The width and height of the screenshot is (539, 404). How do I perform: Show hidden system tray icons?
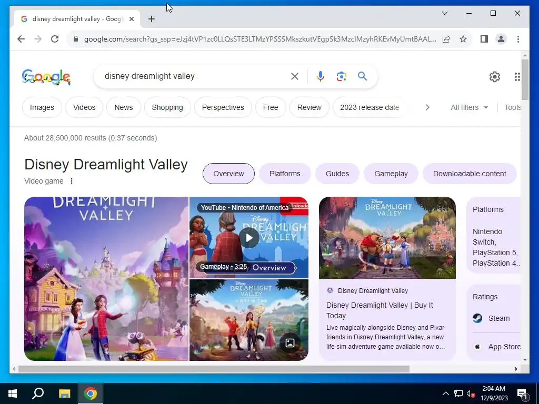445,393
